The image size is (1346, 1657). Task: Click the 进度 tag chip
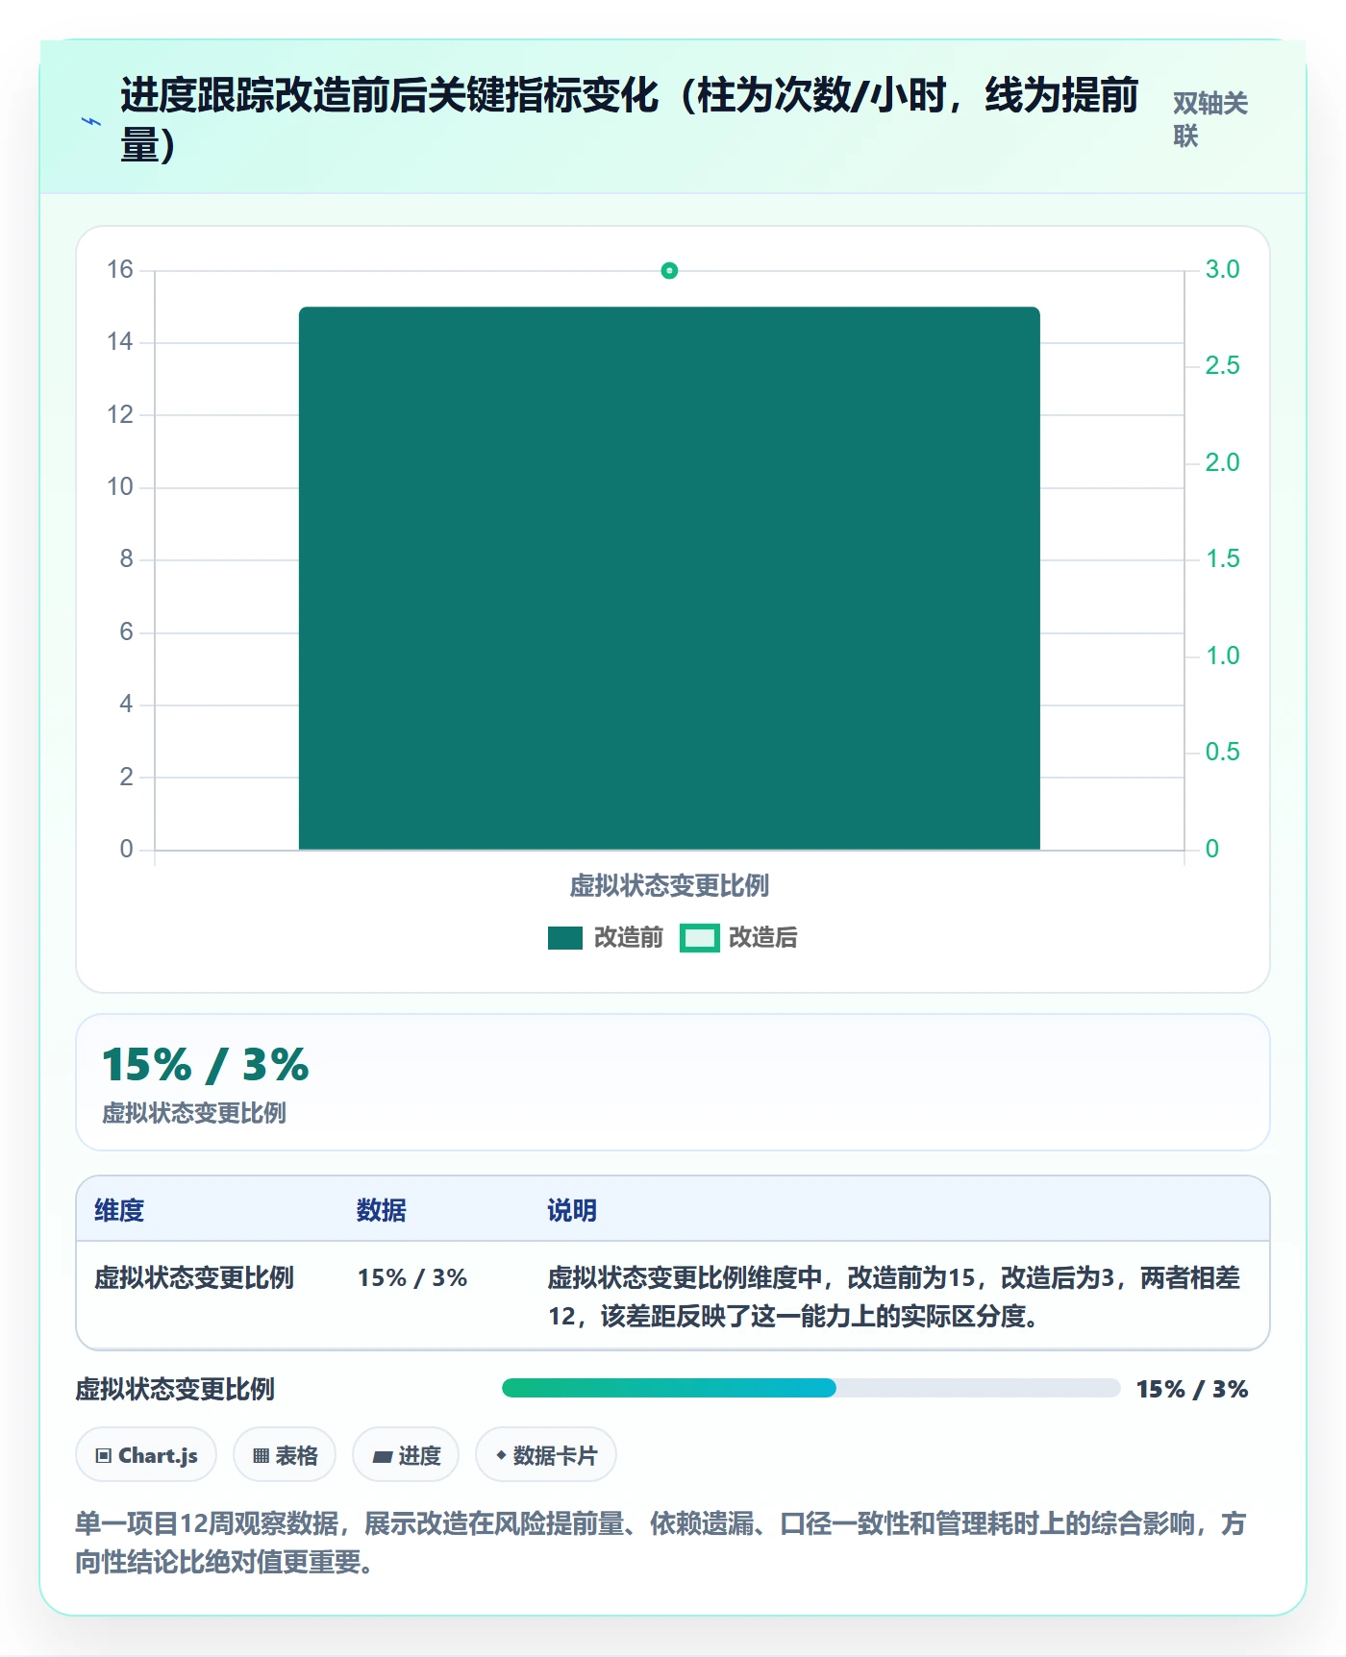pyautogui.click(x=406, y=1455)
